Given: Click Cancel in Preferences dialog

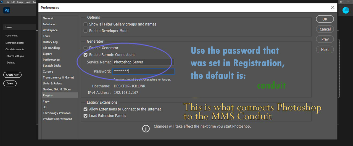Looking at the screenshot, I should (x=325, y=29).
